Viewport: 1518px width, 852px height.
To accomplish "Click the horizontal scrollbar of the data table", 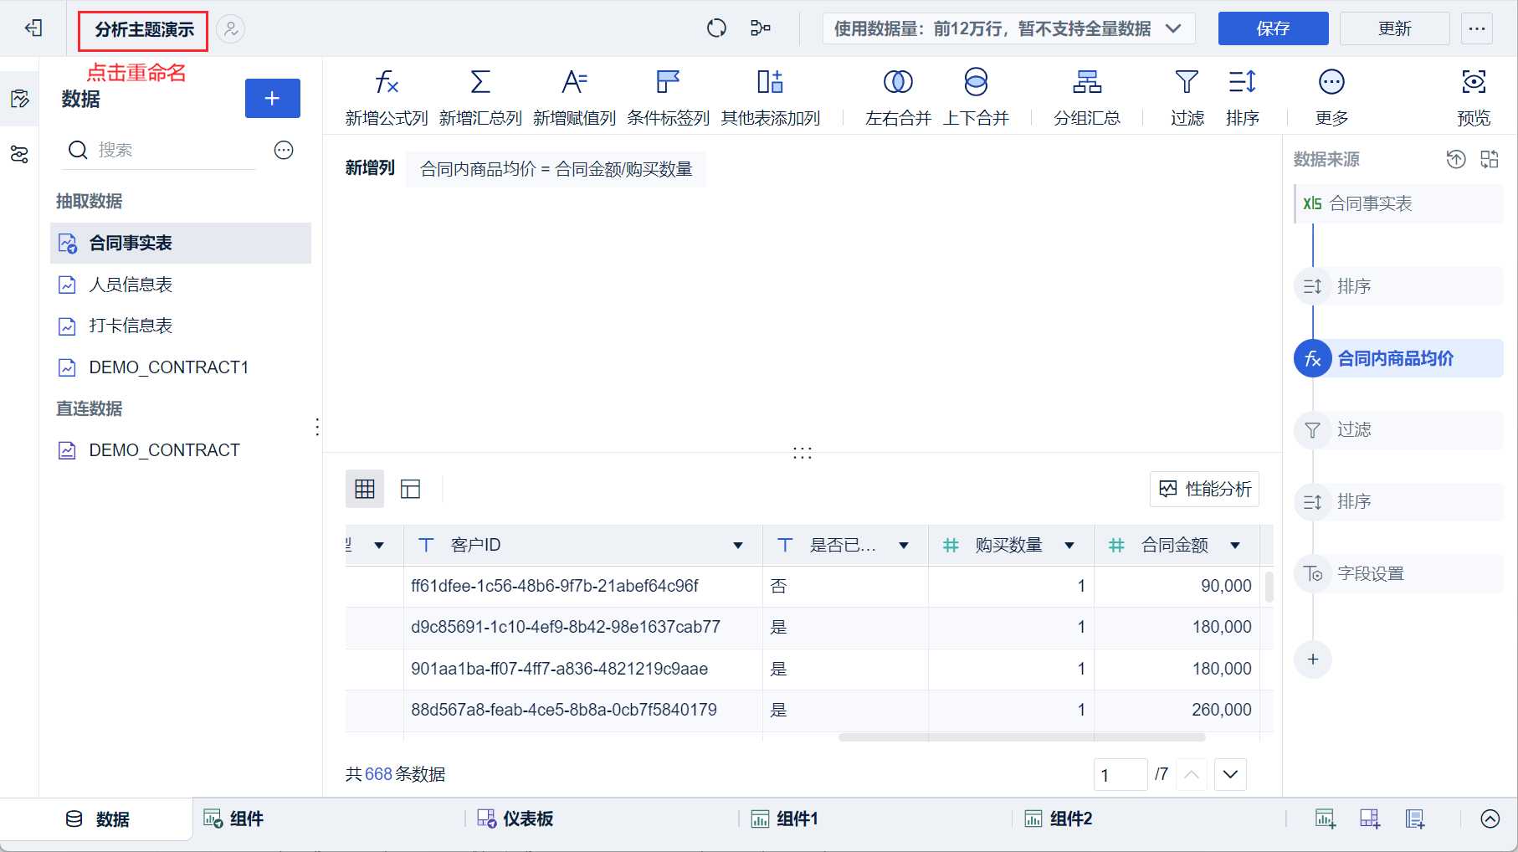I will click(x=1022, y=737).
